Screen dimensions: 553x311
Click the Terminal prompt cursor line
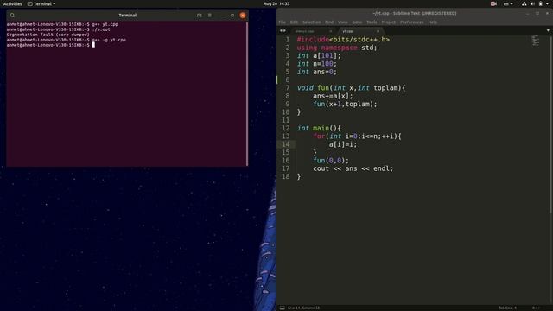click(x=50, y=45)
